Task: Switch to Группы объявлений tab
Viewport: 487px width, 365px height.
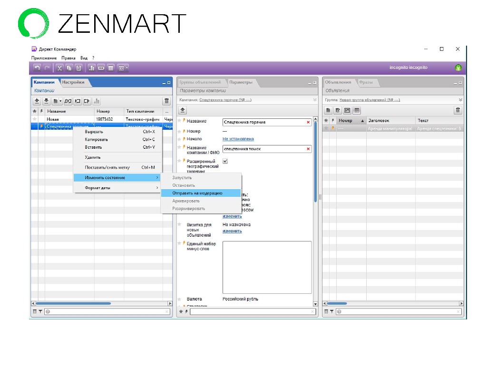Action: pos(200,82)
